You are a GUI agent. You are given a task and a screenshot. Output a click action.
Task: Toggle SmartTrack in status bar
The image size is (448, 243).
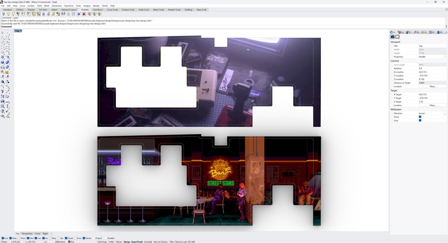pyautogui.click(x=137, y=242)
